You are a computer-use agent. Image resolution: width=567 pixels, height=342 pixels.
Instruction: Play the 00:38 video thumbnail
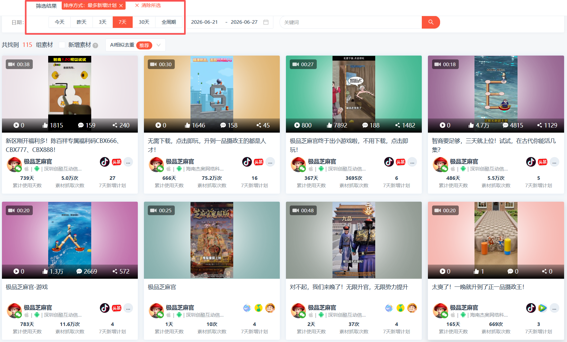[70, 94]
